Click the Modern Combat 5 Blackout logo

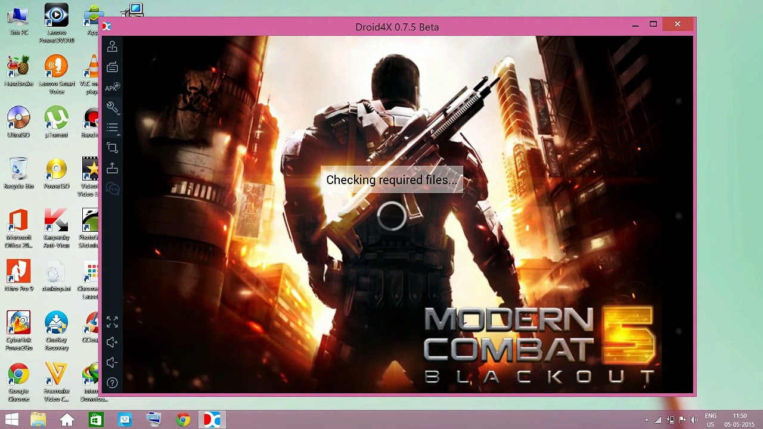pyautogui.click(x=539, y=346)
